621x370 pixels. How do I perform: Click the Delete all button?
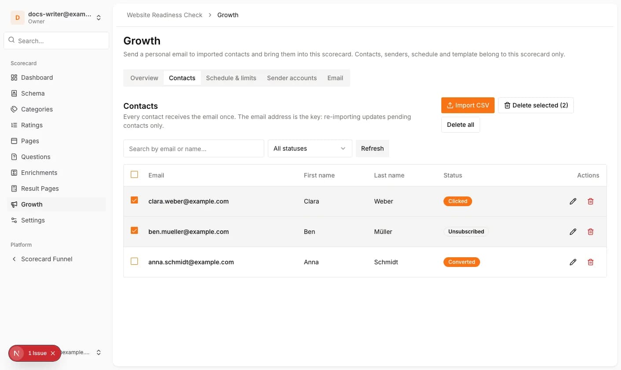click(x=461, y=125)
